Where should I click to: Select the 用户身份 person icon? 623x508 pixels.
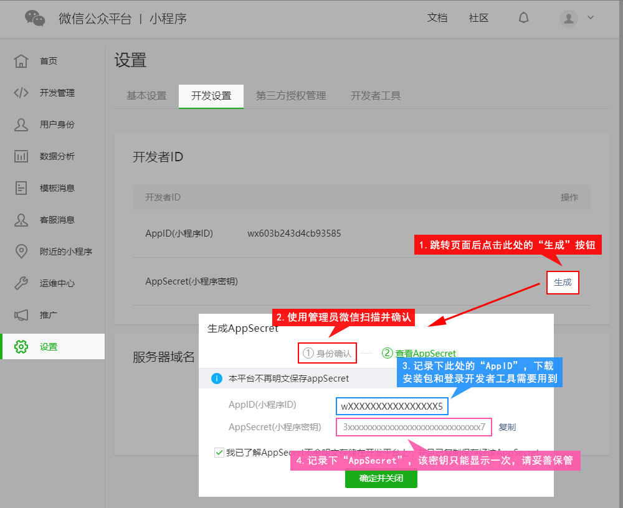(x=21, y=125)
